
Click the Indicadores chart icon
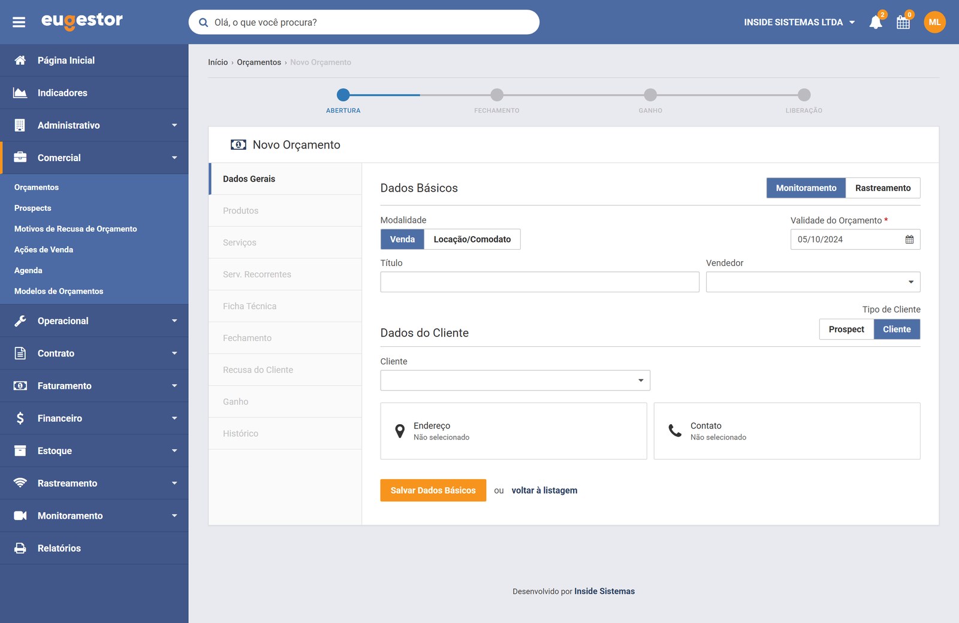point(20,93)
